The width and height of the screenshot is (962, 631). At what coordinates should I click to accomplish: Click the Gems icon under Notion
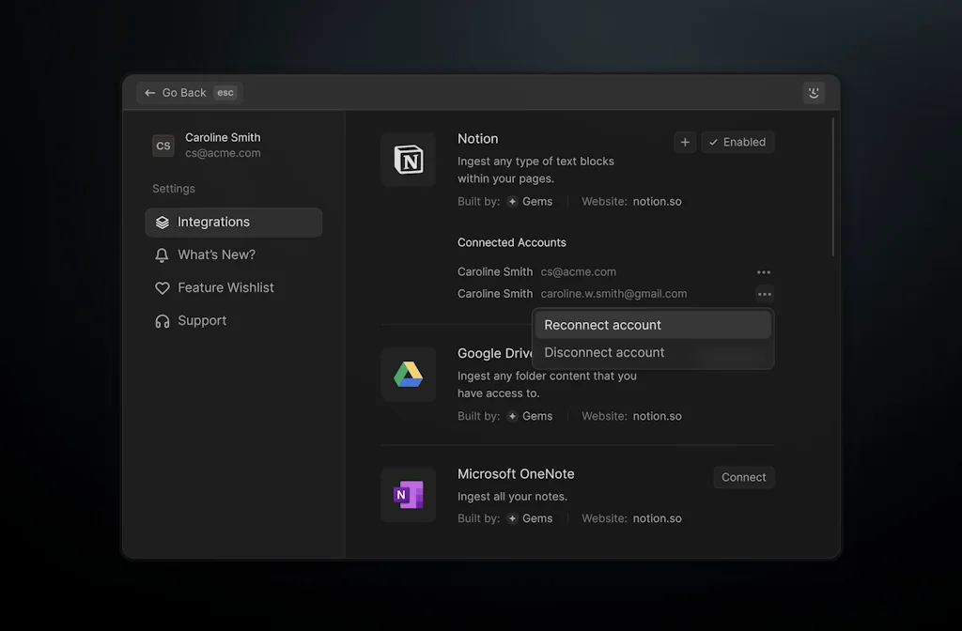(x=512, y=202)
